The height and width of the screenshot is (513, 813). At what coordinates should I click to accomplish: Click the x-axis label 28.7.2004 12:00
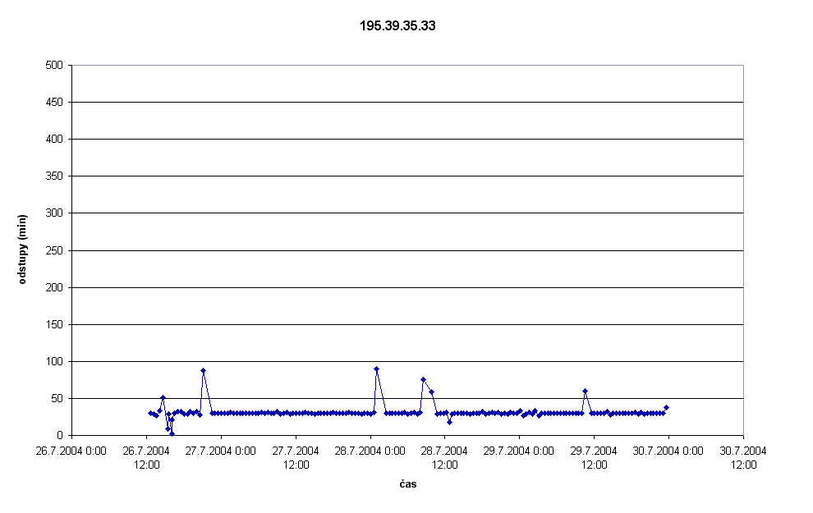click(445, 457)
